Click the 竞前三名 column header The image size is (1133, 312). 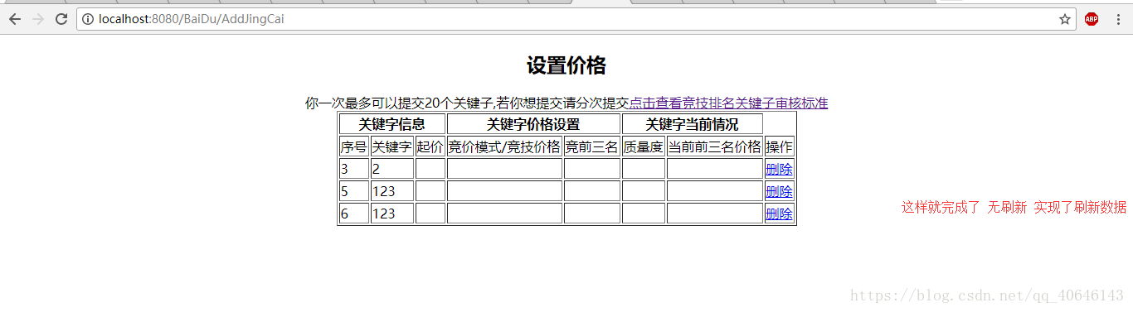592,147
